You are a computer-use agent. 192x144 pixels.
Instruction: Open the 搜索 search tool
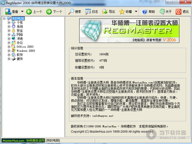(x=75, y=12)
